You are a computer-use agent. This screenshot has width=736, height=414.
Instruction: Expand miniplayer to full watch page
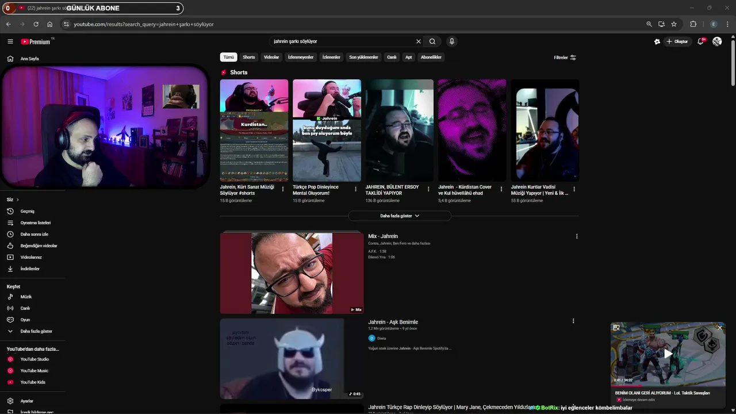[616, 328]
